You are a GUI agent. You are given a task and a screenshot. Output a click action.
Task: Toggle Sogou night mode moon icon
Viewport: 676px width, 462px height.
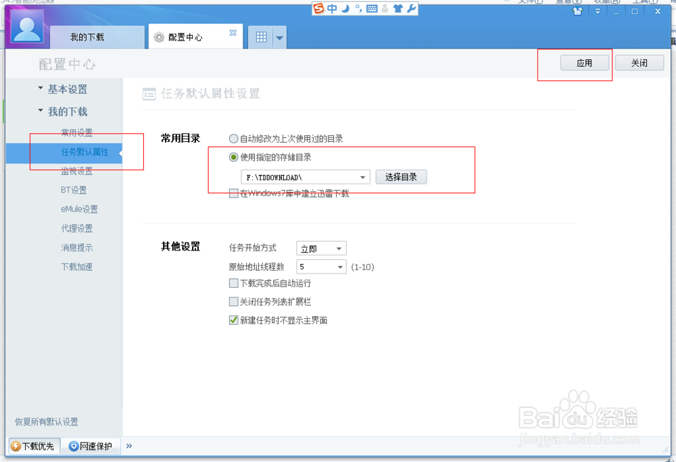(345, 9)
